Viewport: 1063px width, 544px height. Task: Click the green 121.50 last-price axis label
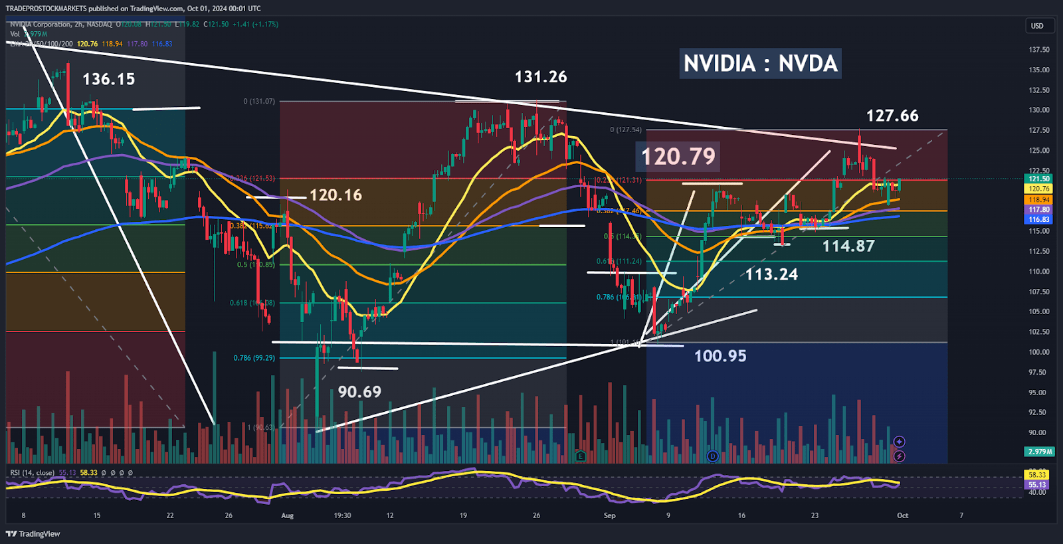(1039, 179)
